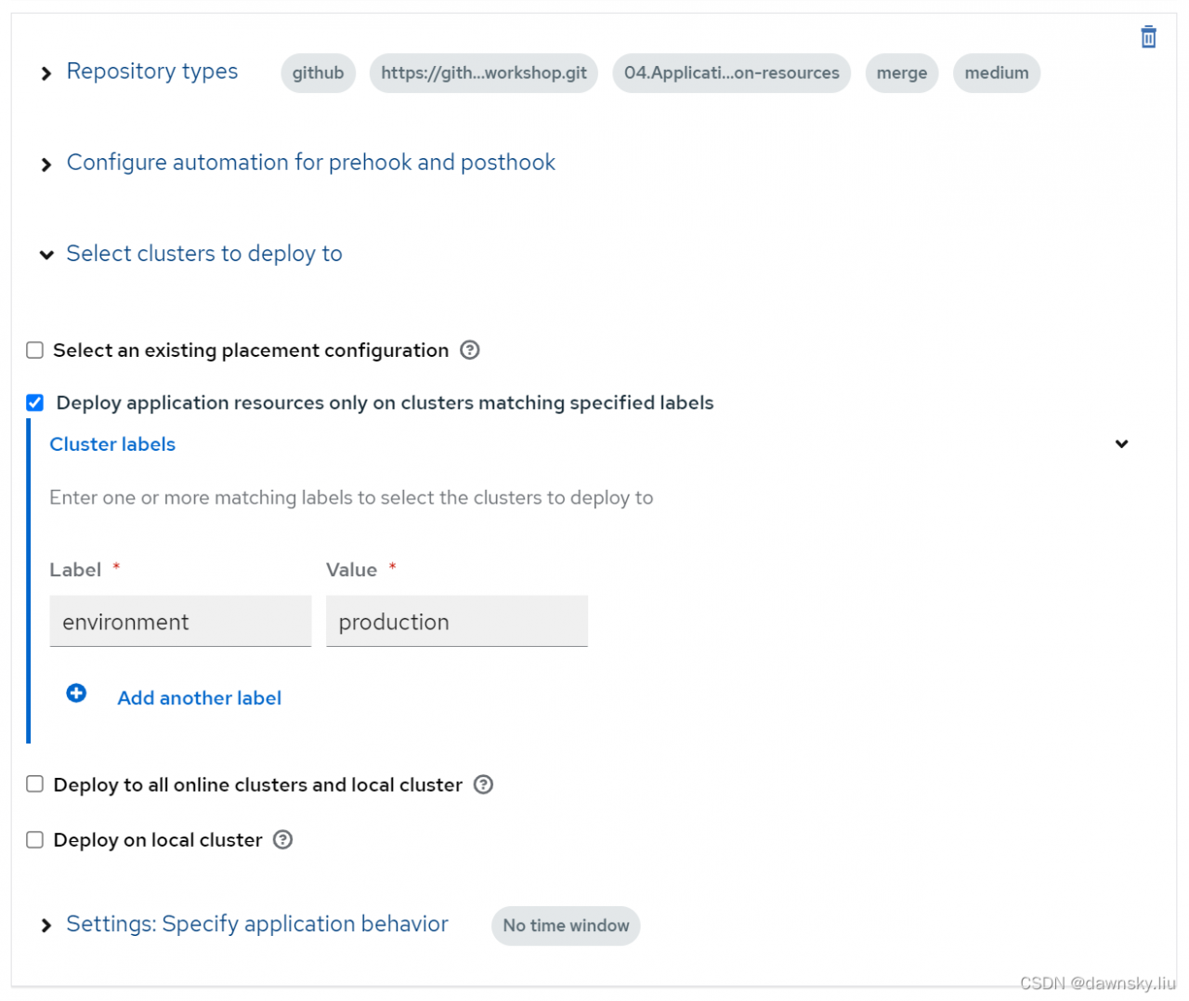The height and width of the screenshot is (1001, 1189).
Task: Click the No time window chip
Action: pyautogui.click(x=566, y=926)
